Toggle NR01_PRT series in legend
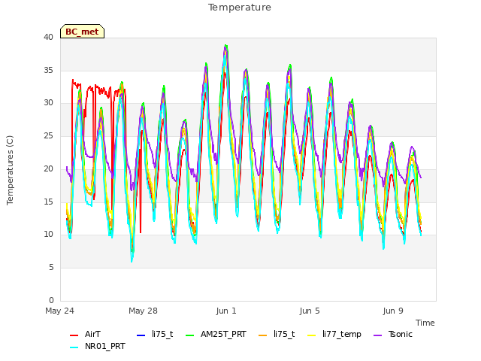The width and height of the screenshot is (481, 361). [x=98, y=346]
